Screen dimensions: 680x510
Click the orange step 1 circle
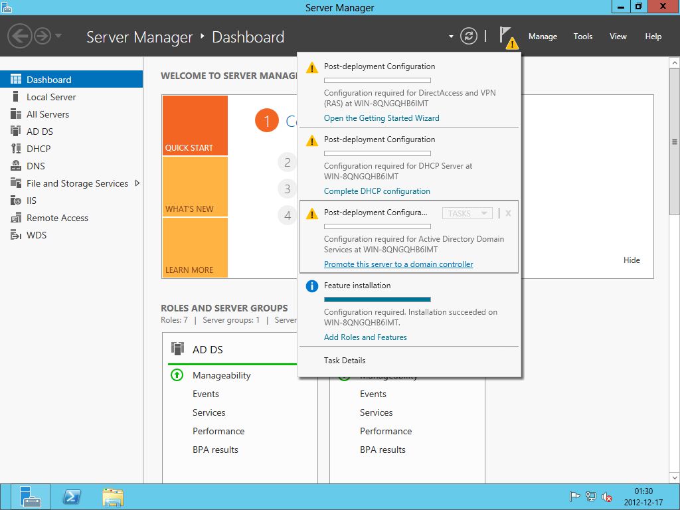(x=267, y=121)
